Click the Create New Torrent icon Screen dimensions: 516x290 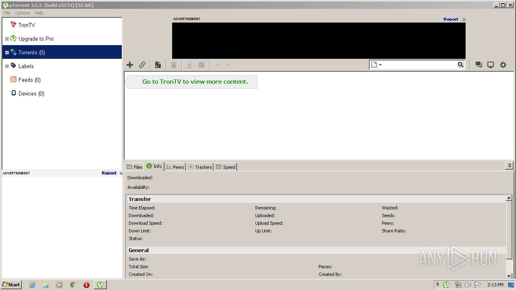pos(158,65)
